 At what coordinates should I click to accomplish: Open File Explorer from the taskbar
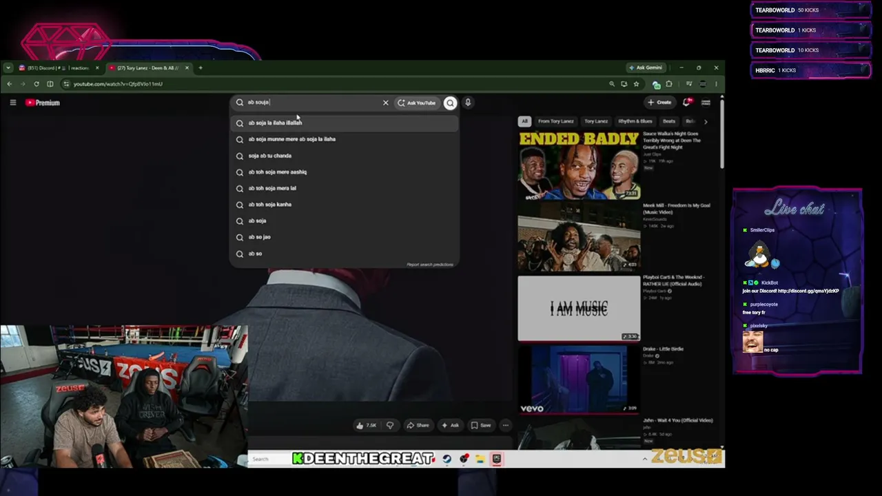click(480, 459)
